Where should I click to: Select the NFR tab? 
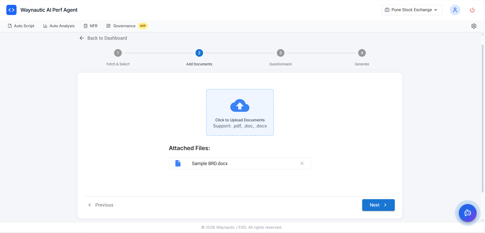90,26
